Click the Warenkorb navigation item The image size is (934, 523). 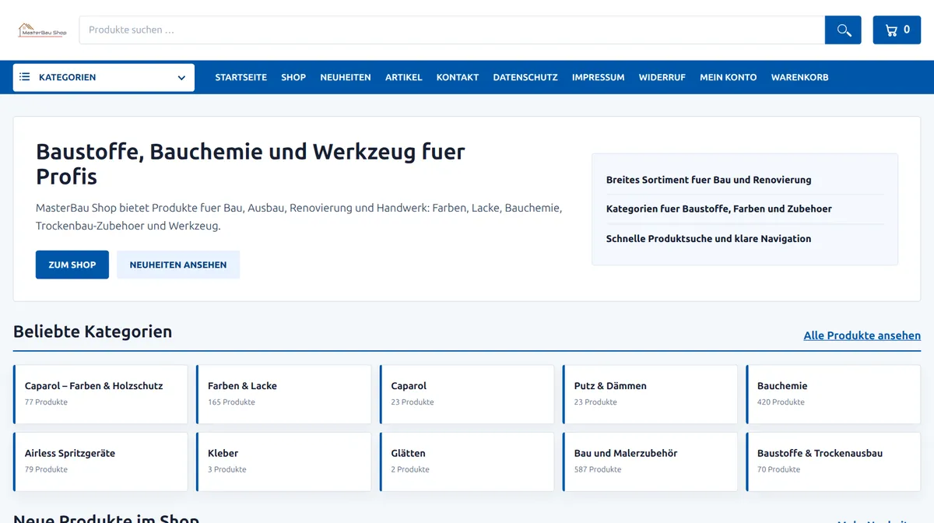pos(800,77)
